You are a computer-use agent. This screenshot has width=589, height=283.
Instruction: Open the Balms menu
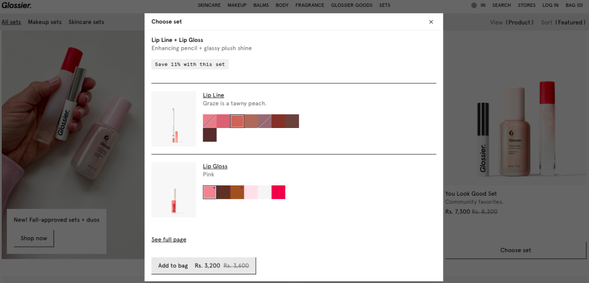[x=261, y=5]
